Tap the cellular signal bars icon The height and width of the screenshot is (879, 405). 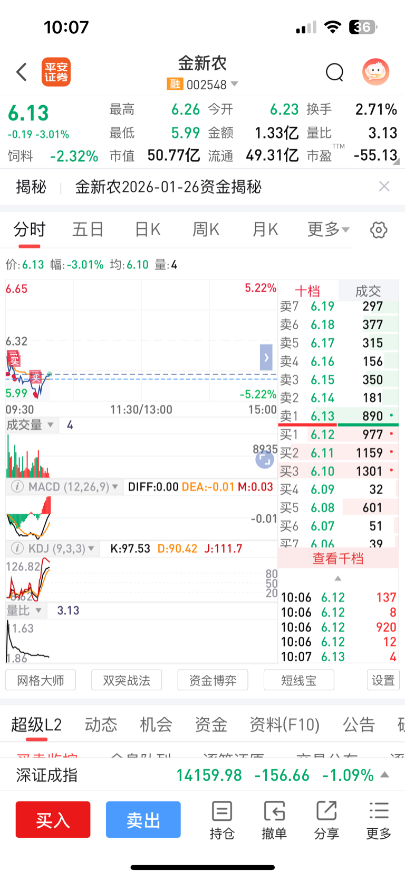(306, 27)
